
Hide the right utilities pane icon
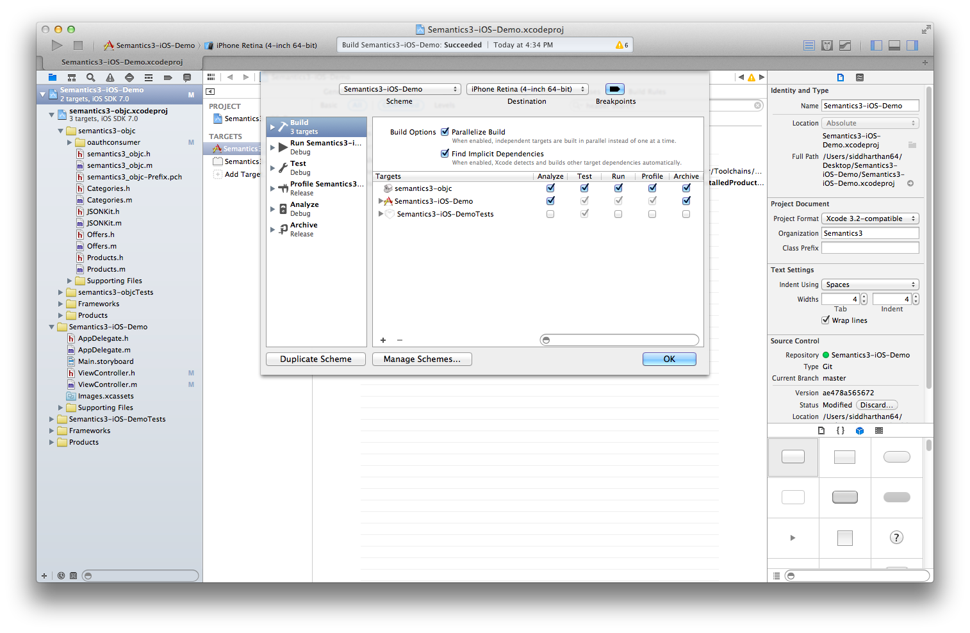click(912, 45)
